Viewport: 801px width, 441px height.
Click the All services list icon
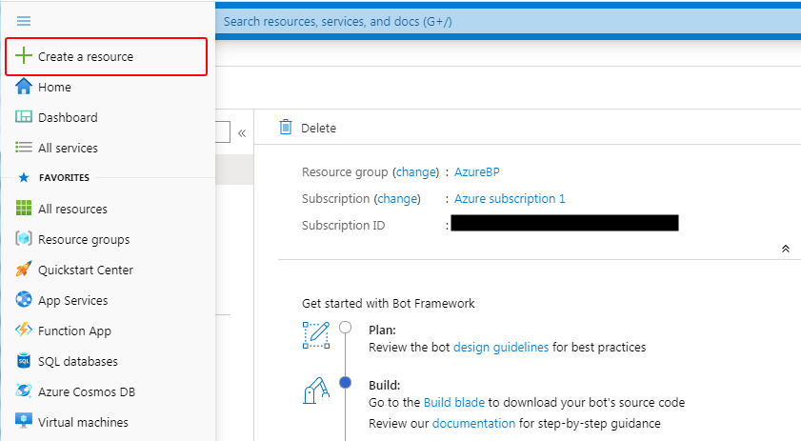(x=24, y=148)
